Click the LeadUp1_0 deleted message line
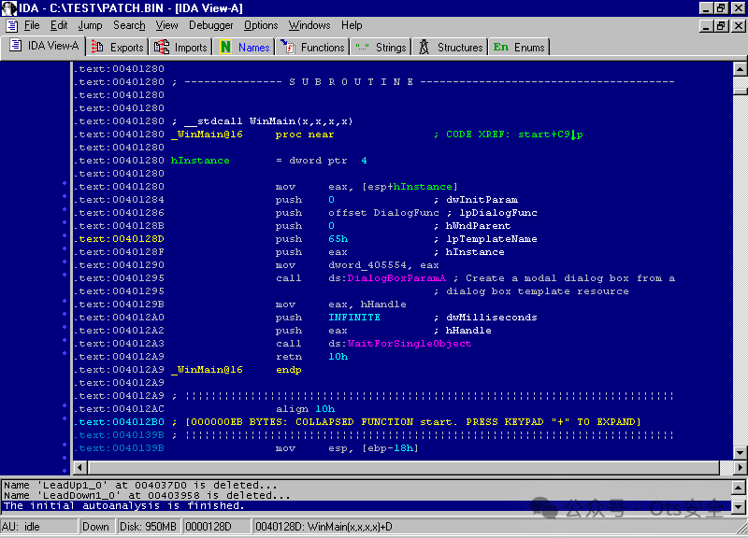Viewport: 748px width, 538px height. [140, 485]
